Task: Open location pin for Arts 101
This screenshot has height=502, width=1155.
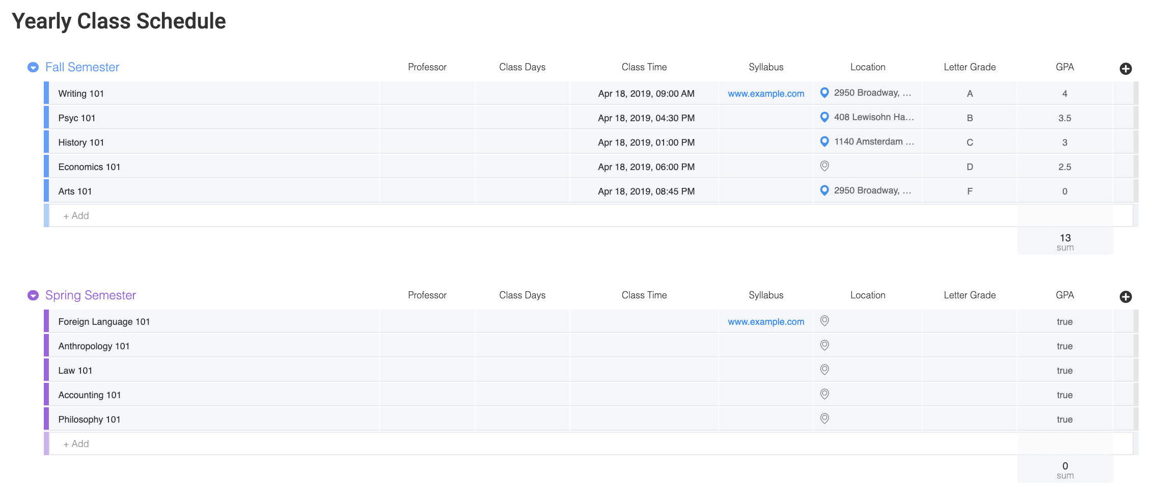Action: [824, 190]
